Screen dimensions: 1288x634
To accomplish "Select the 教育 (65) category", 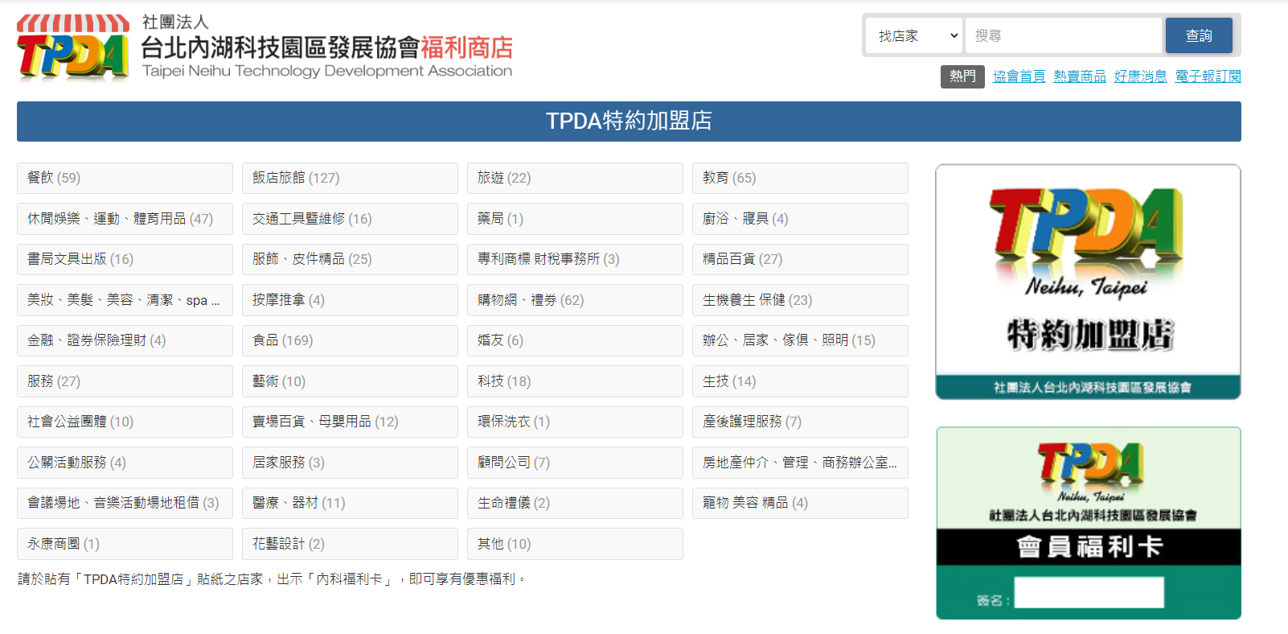I will click(800, 178).
